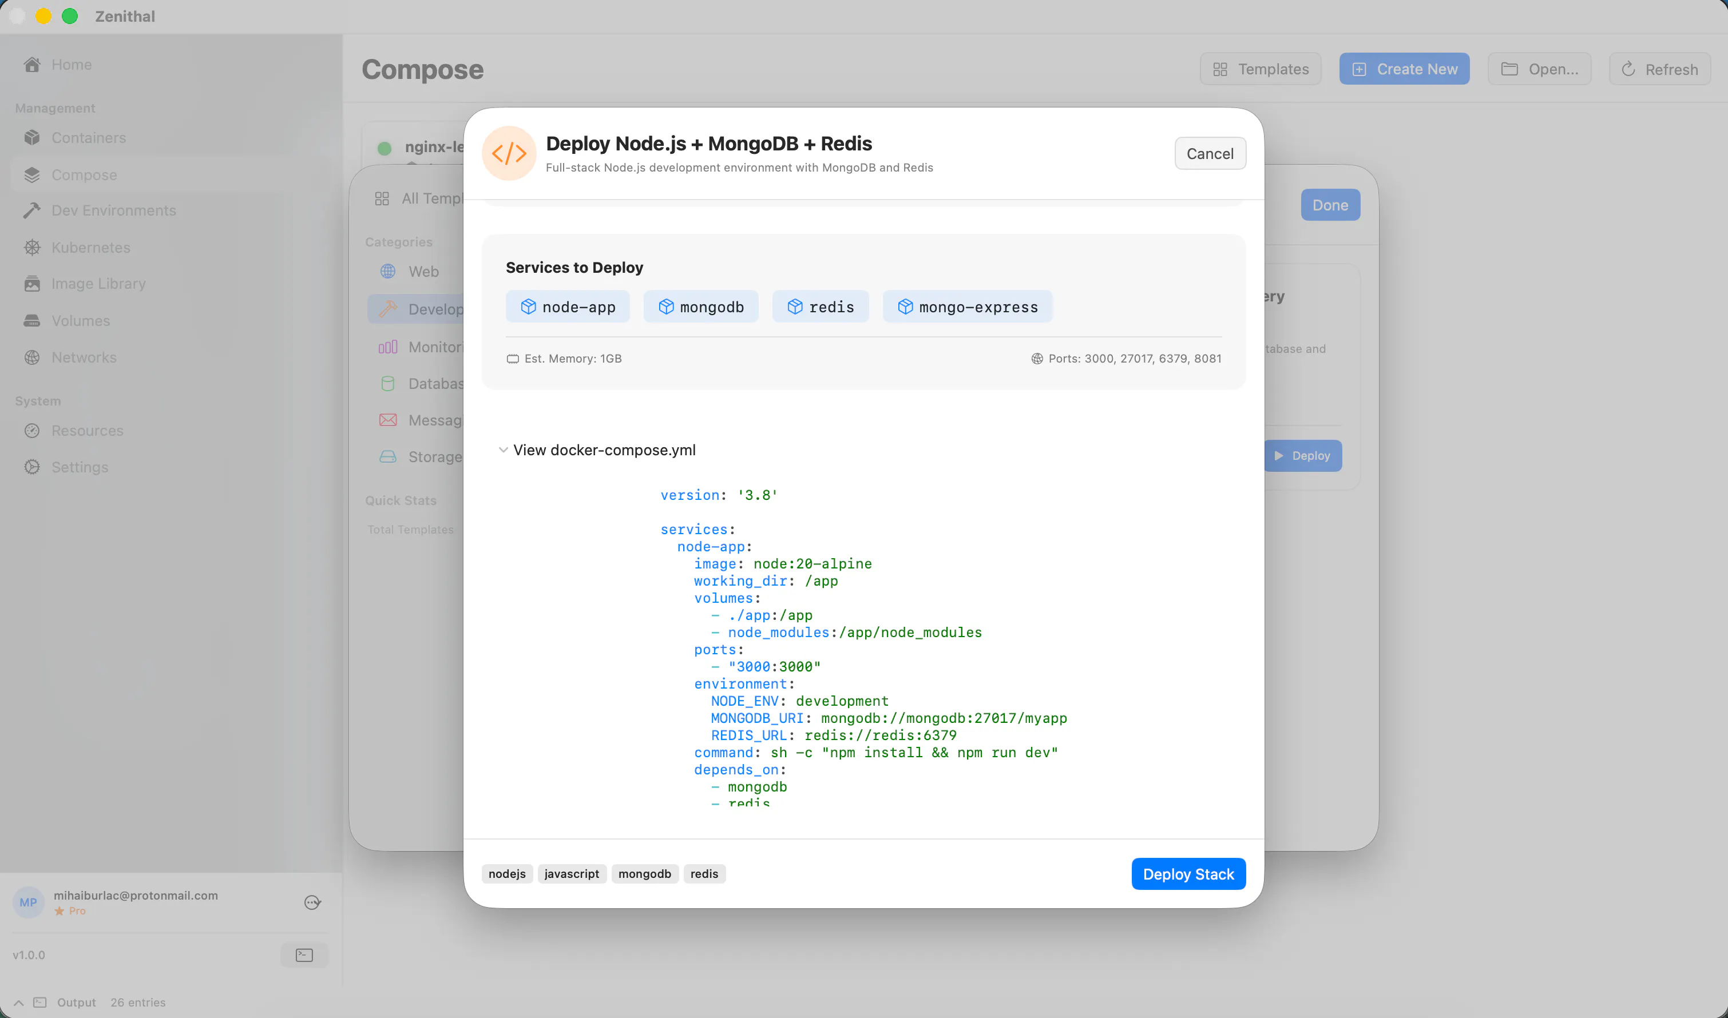Screen dimensions: 1728x1018
Task: Click the nodejs tag
Action: [x=507, y=874]
